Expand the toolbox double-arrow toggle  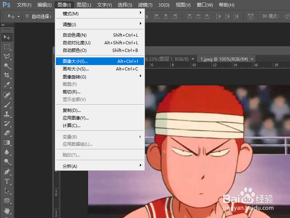pos(3,25)
